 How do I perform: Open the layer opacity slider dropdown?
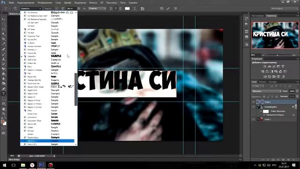[x=297, y=91]
